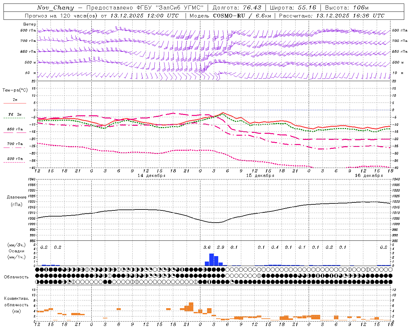Click the "16 декабря" date label

369,176
